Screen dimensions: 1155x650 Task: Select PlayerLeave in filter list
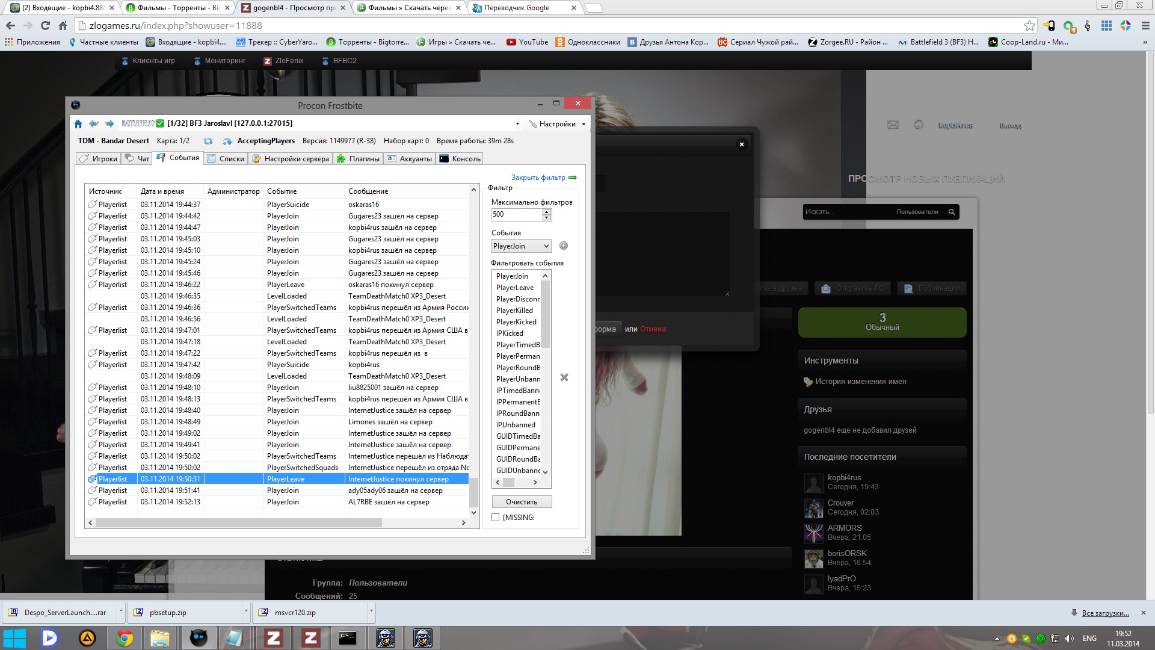[x=515, y=288]
